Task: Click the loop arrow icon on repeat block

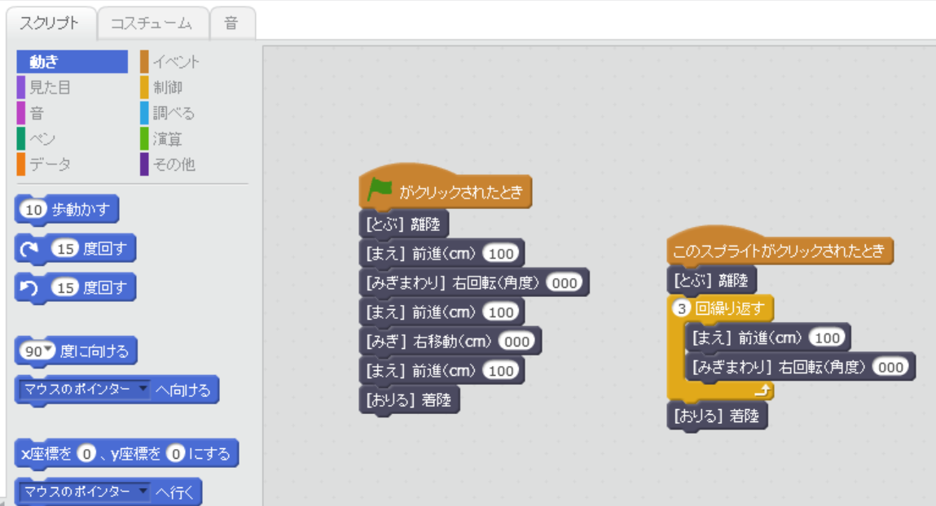Action: point(763,391)
